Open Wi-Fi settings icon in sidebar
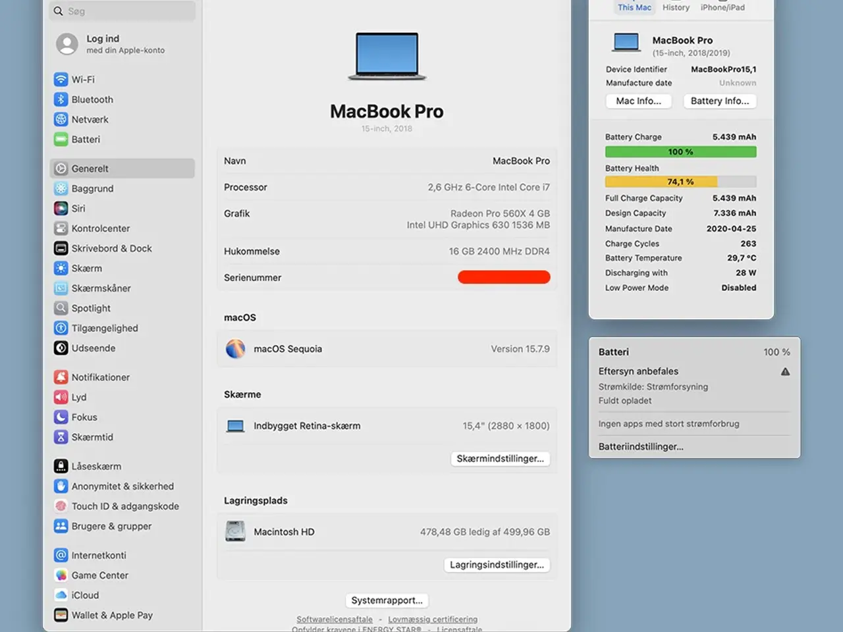 (61, 80)
